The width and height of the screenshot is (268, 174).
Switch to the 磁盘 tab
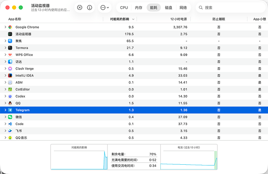[169, 7]
